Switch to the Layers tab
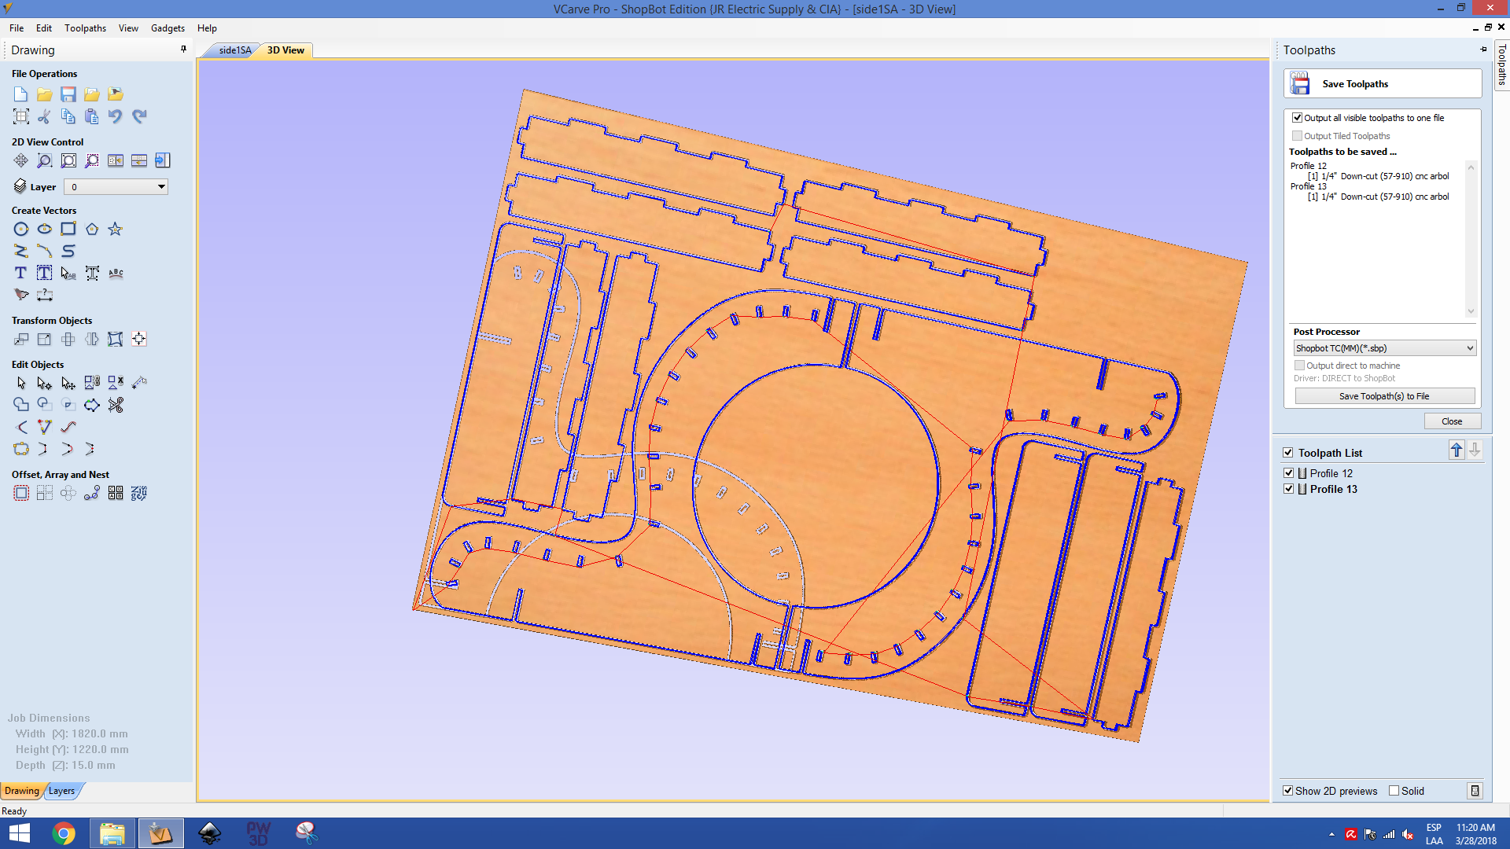The width and height of the screenshot is (1510, 849). (x=62, y=791)
